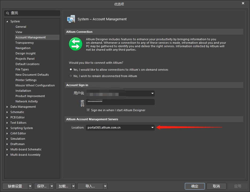
Task: Select the Schematic tree label
Action: coord(17,112)
